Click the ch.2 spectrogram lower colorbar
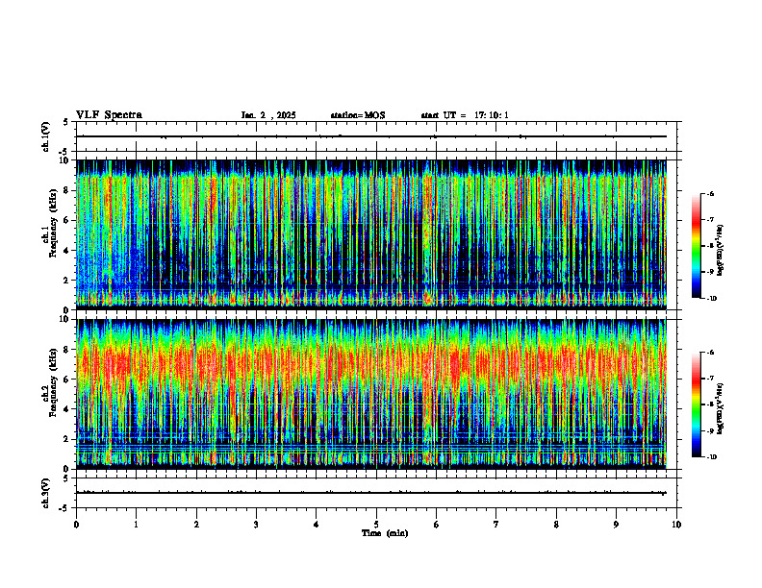 (696, 404)
